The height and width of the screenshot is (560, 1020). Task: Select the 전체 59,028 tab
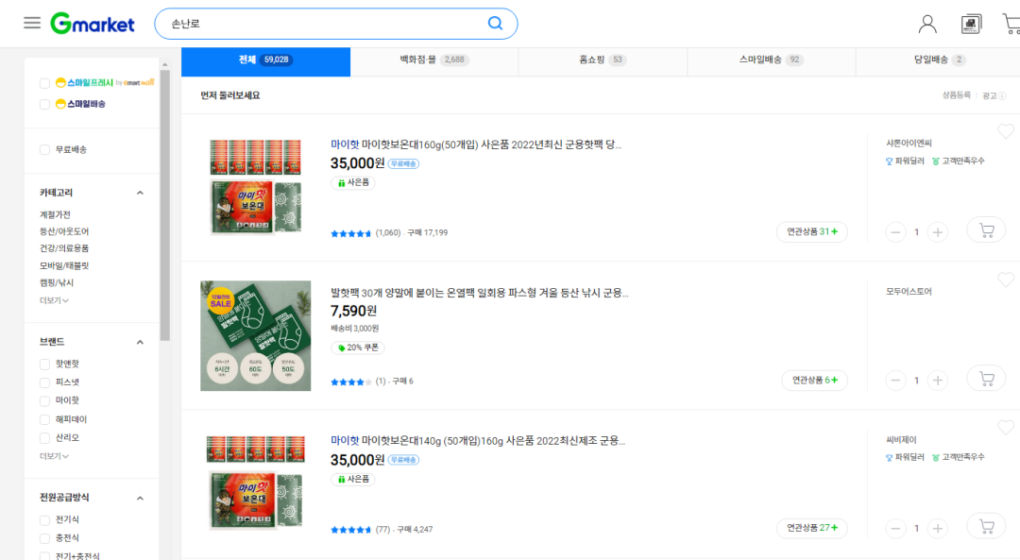click(265, 61)
